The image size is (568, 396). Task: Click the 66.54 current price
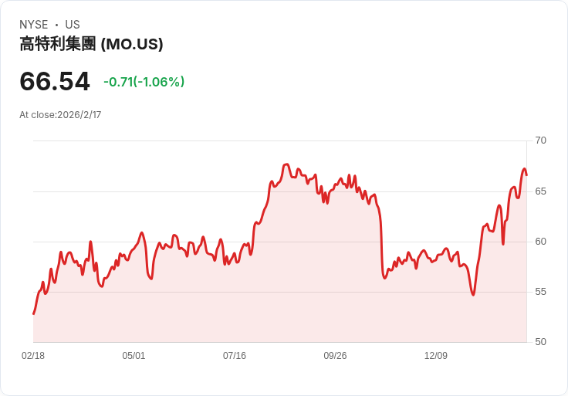(x=54, y=81)
